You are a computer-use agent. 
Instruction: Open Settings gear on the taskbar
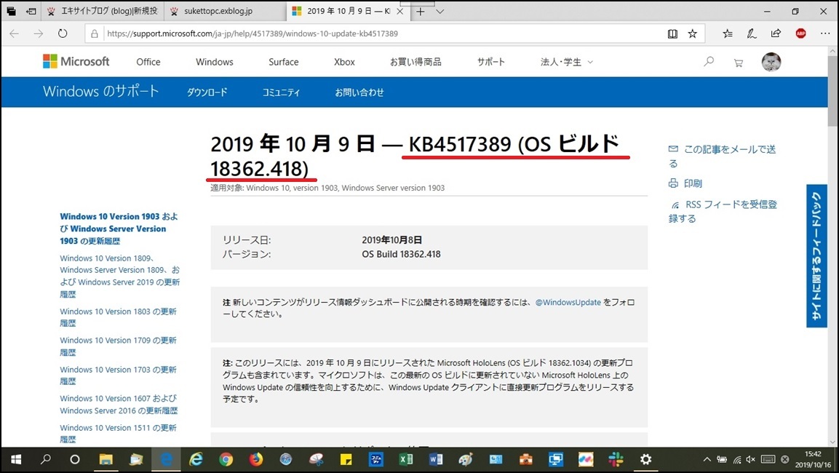point(646,459)
